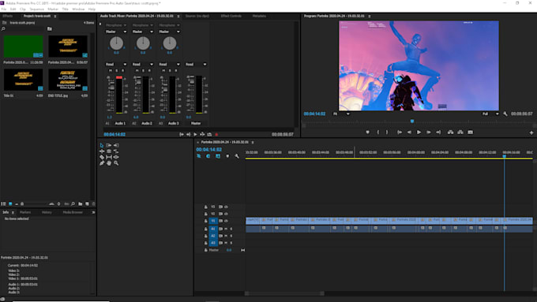Toggle lock on V3 track

click(x=205, y=207)
